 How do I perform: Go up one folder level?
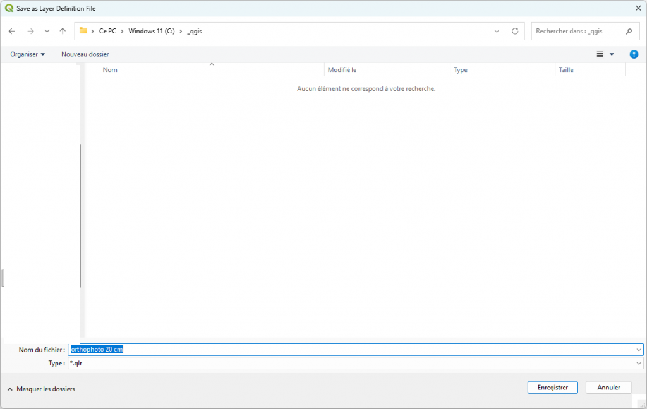point(63,31)
